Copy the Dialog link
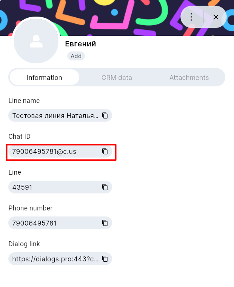The width and height of the screenshot is (234, 287). coord(105,259)
